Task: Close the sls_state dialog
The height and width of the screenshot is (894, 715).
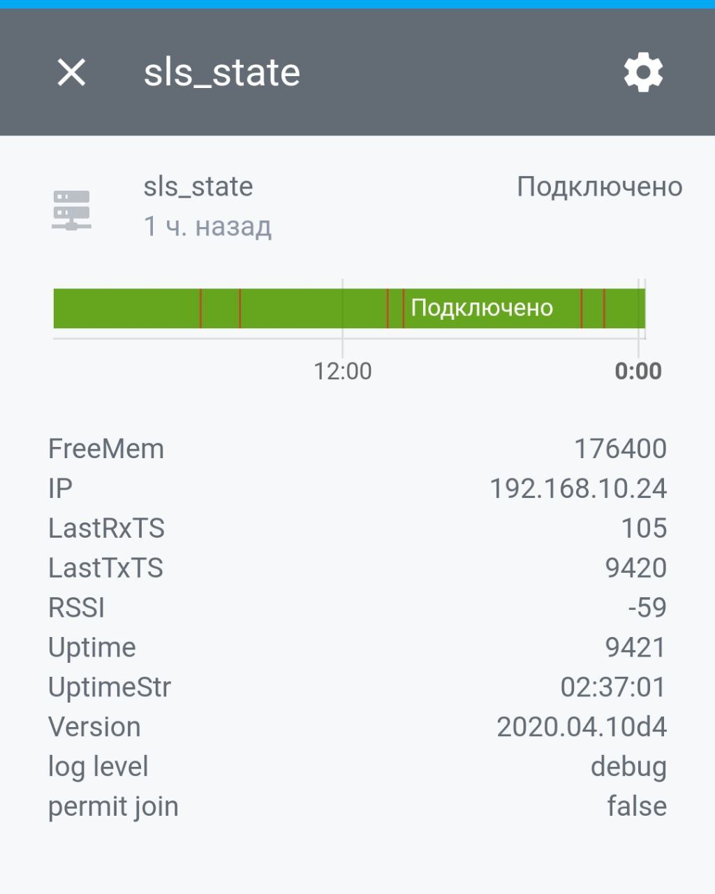Action: coord(71,73)
